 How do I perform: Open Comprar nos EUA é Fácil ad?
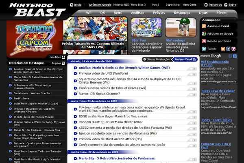click(x=216, y=146)
